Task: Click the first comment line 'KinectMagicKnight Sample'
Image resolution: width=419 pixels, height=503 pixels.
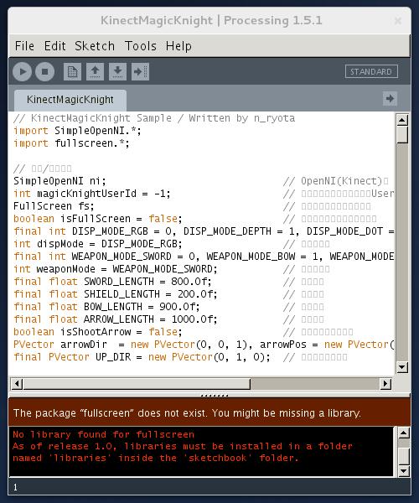Action: [154, 118]
